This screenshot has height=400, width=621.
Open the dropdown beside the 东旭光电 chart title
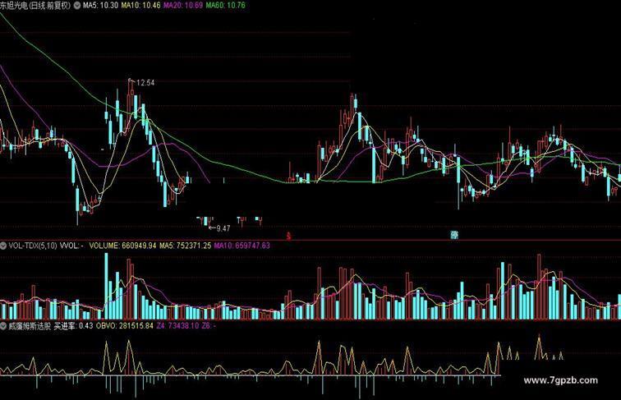76,6
